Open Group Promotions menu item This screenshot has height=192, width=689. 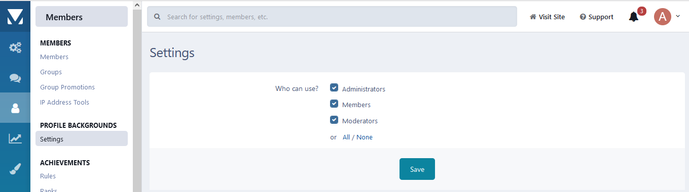pyautogui.click(x=67, y=87)
